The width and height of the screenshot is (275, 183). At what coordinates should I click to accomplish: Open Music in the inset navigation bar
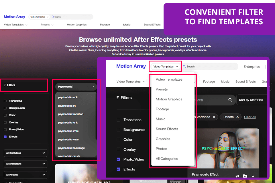(x=225, y=81)
